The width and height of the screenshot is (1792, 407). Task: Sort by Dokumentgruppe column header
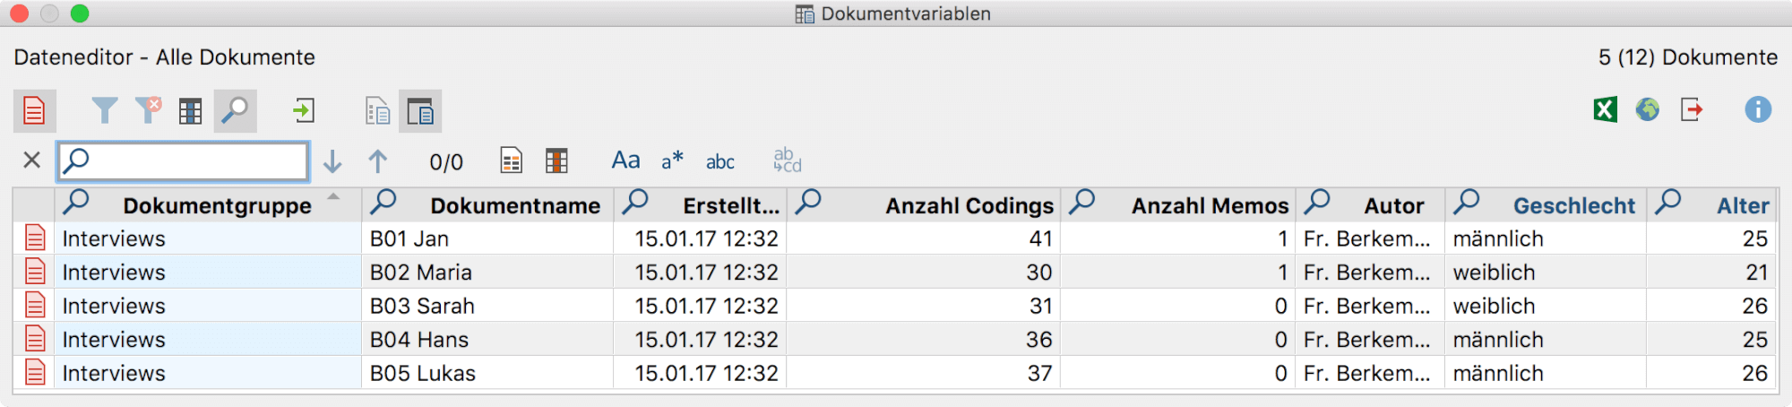pyautogui.click(x=217, y=205)
